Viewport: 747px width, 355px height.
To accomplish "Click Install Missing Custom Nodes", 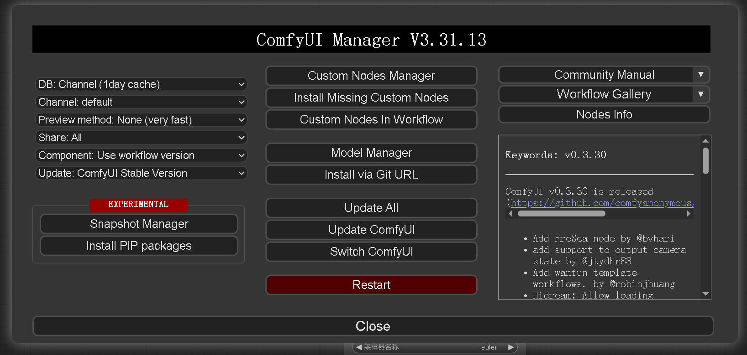I will coord(371,98).
